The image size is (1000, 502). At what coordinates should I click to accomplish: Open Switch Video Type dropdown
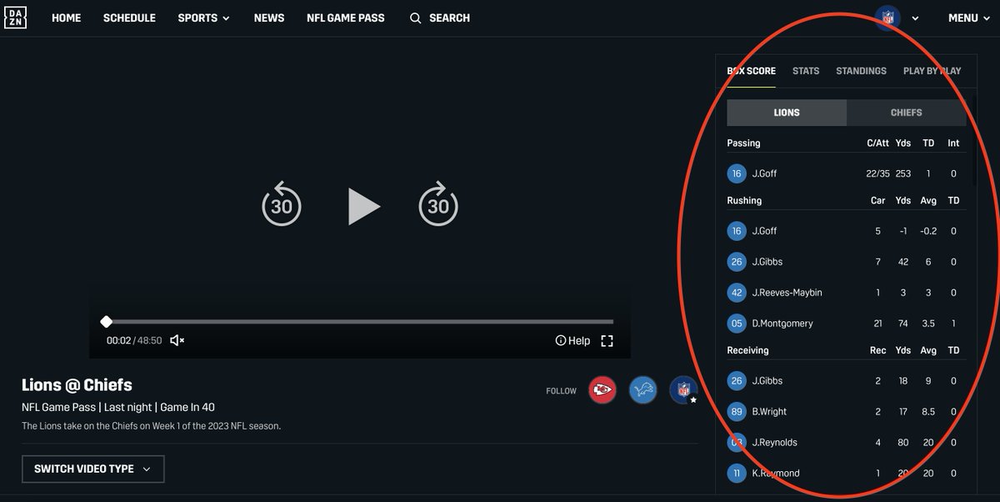(x=92, y=469)
